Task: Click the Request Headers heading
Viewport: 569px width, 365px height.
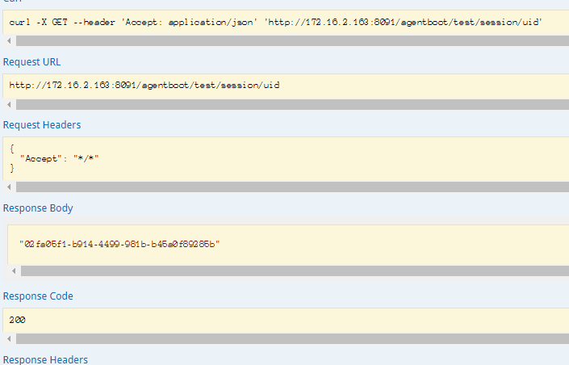Action: pos(42,125)
